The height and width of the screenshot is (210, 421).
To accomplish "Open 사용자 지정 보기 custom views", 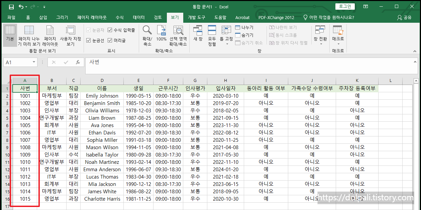I will (x=71, y=35).
